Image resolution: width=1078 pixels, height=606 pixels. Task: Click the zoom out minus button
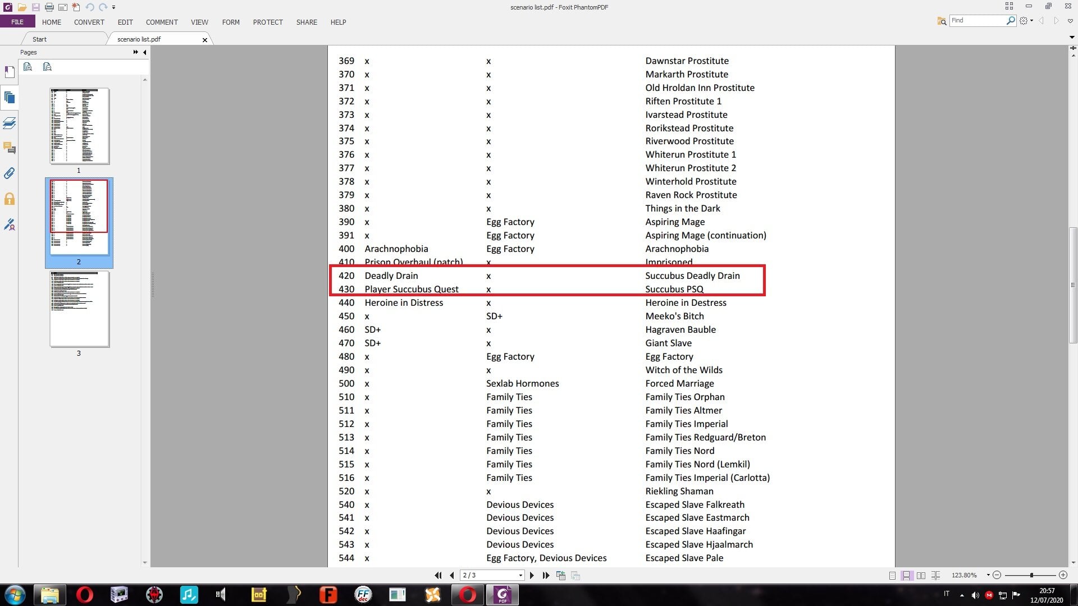click(x=997, y=575)
